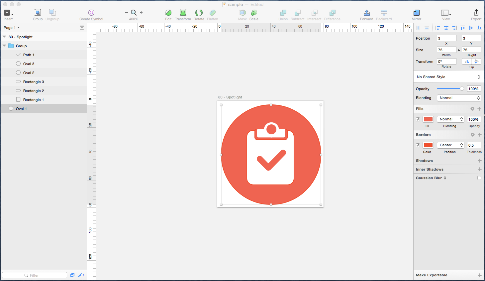Screen dimensions: 485x281
Task: Open the Page 1 dropdown
Action: tap(12, 28)
